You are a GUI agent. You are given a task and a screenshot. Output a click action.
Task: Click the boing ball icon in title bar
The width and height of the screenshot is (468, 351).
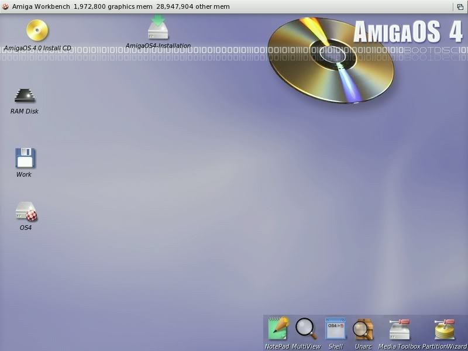tap(5, 6)
